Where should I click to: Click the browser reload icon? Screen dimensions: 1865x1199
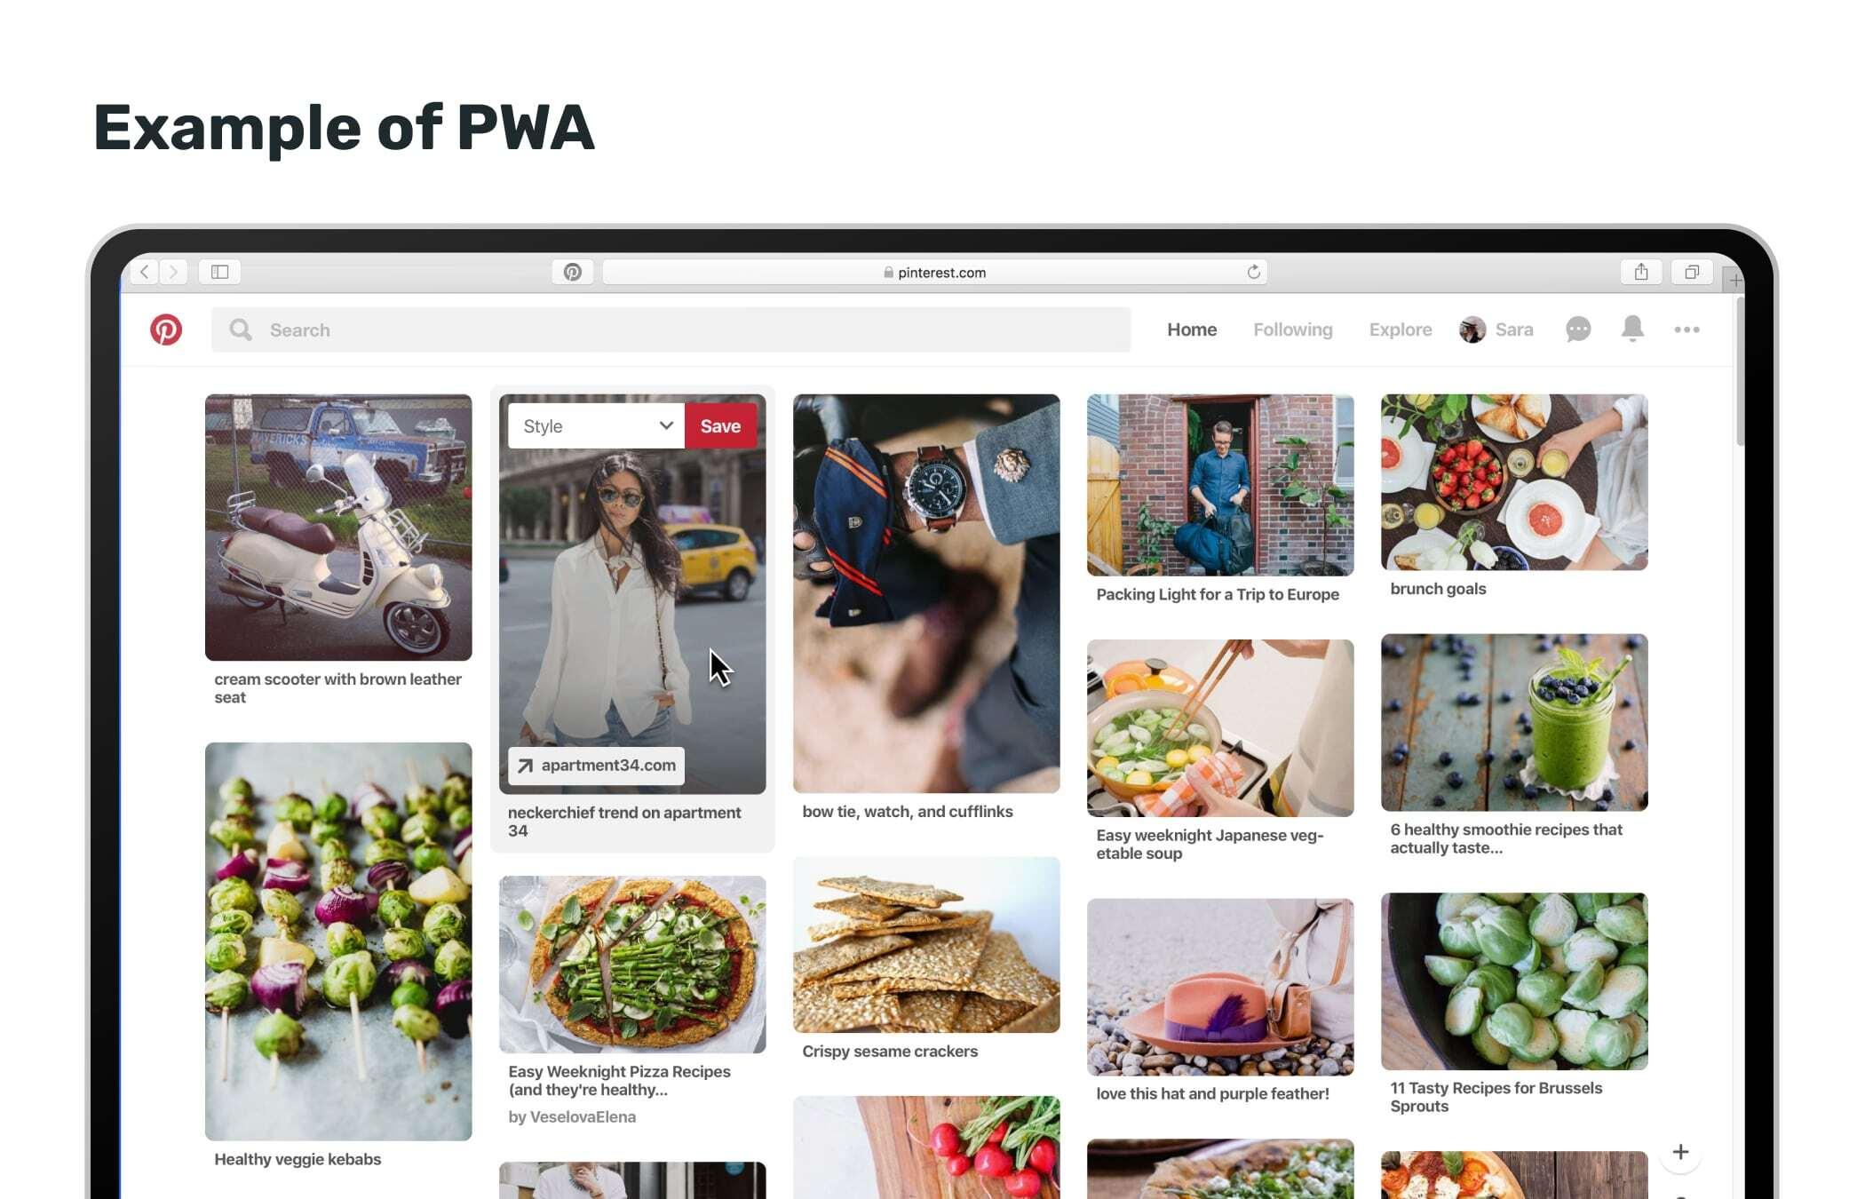click(x=1253, y=272)
